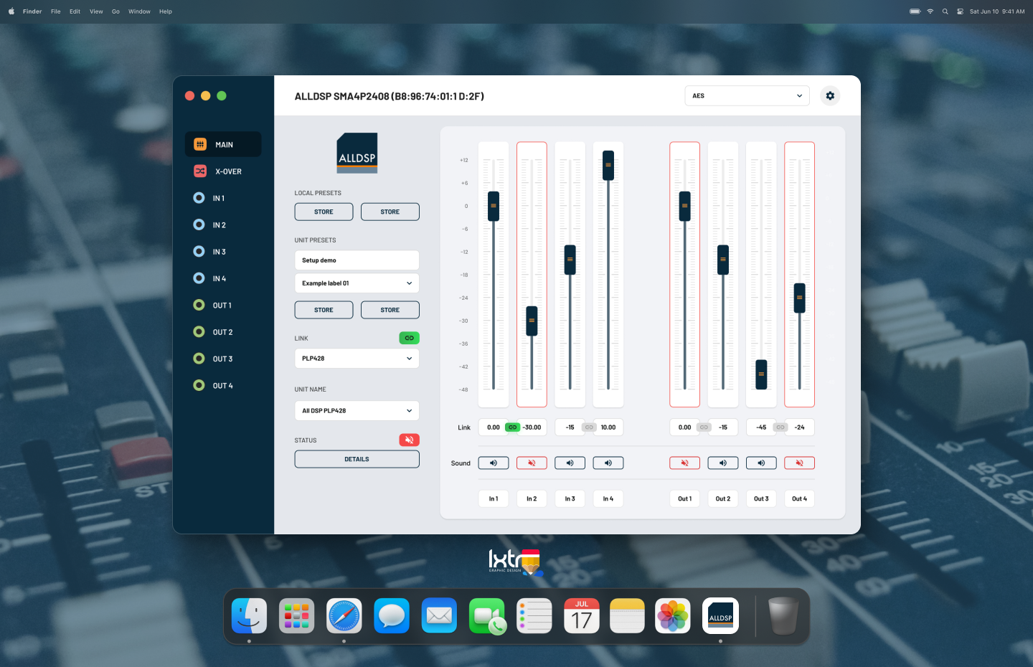1033x667 pixels.
Task: Open the View menu in menu bar
Action: [96, 11]
